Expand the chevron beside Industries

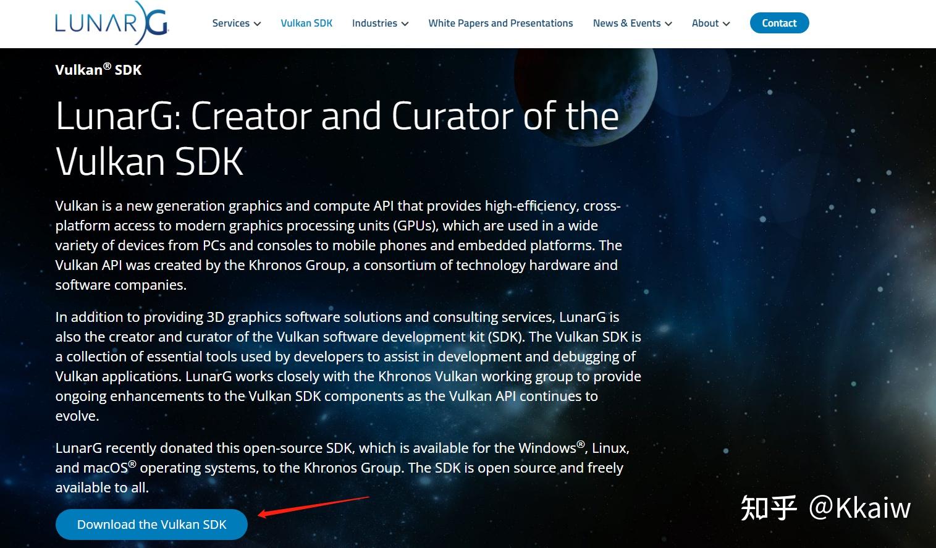coord(405,24)
